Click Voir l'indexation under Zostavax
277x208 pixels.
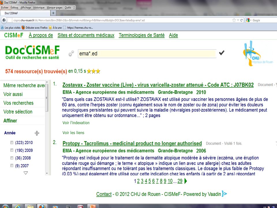tap(76, 123)
